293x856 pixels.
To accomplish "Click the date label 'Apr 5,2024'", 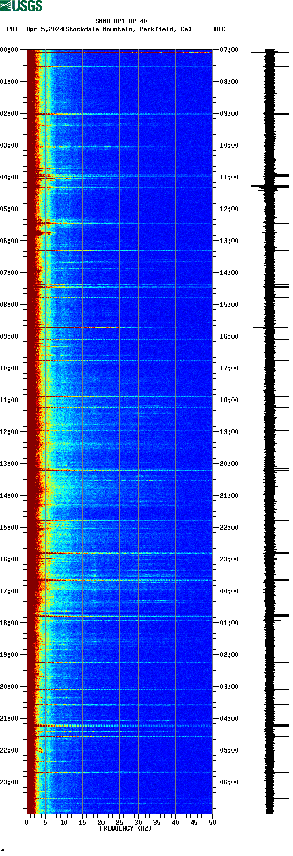I will click(x=45, y=29).
